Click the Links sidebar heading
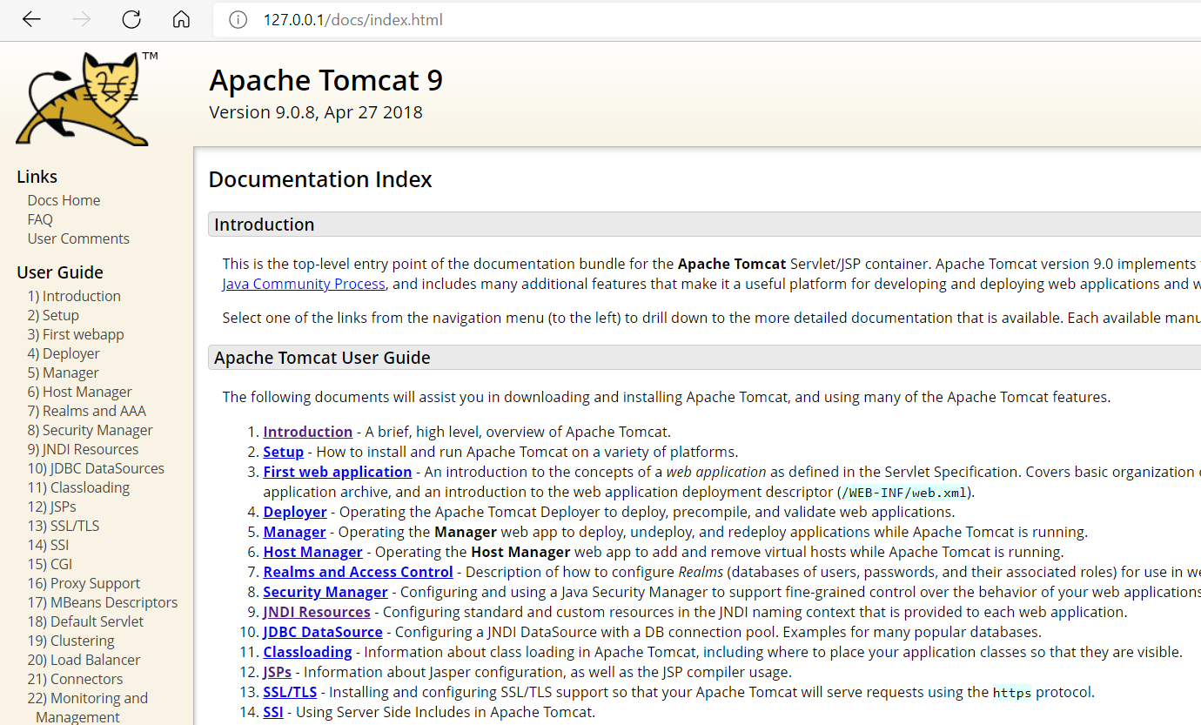Viewport: 1201px width, 725px height. (x=37, y=177)
